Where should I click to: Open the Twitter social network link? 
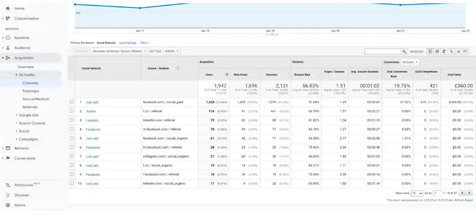coord(91,111)
